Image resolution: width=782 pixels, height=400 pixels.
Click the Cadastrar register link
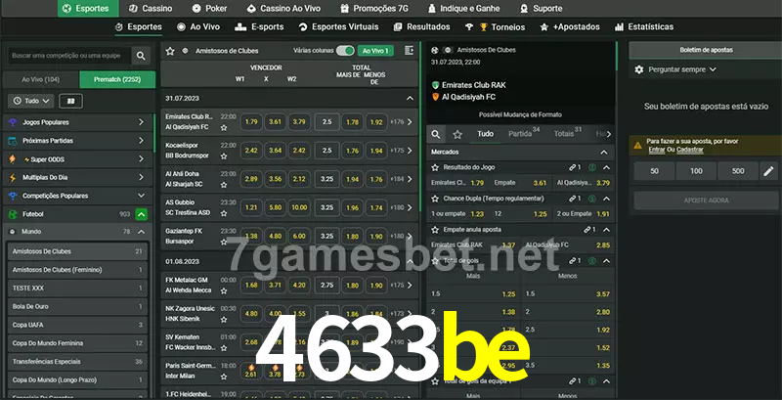coord(690,150)
